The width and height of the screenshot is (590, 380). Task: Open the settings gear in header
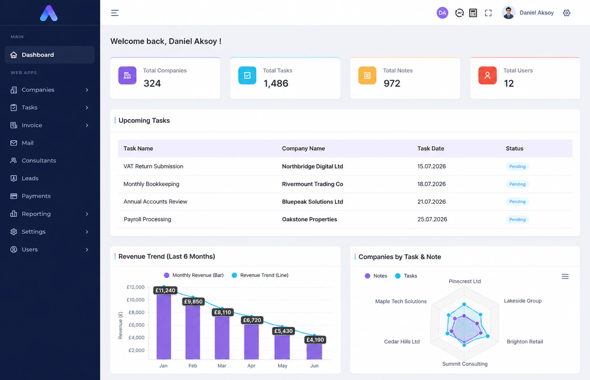pyautogui.click(x=567, y=13)
